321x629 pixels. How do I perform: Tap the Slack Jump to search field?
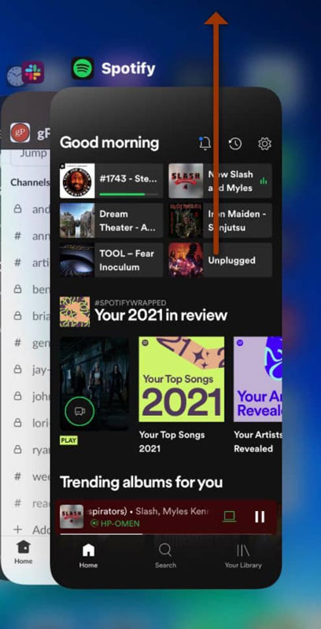click(31, 154)
